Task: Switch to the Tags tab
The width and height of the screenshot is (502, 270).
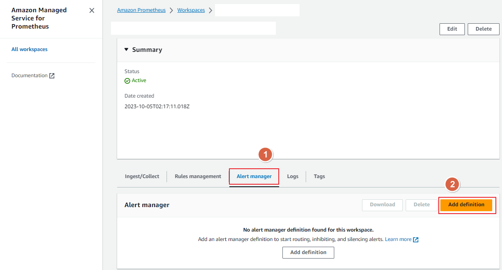Action: (x=320, y=176)
